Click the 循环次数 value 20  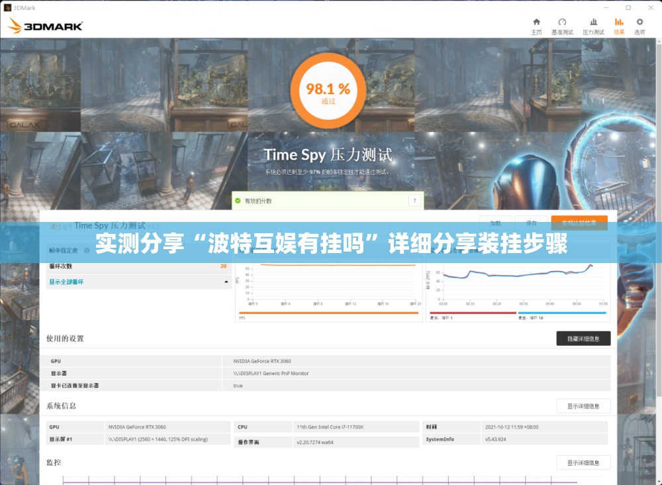click(x=223, y=266)
